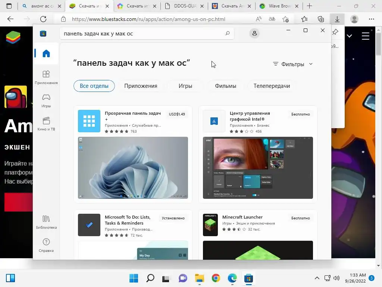Select Игры filter tab

[185, 86]
